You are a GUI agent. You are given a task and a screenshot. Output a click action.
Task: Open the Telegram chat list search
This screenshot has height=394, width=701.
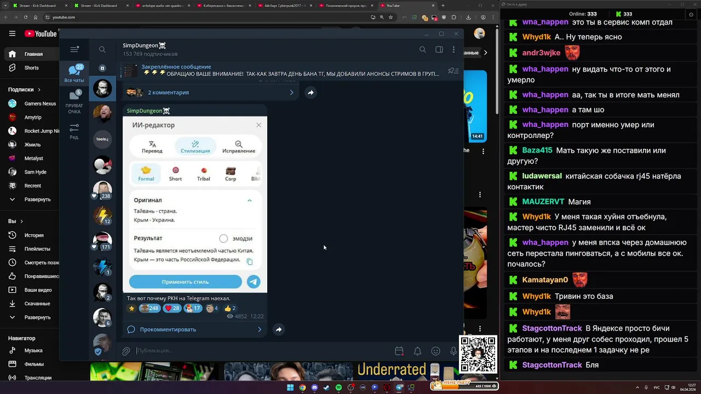tap(102, 49)
